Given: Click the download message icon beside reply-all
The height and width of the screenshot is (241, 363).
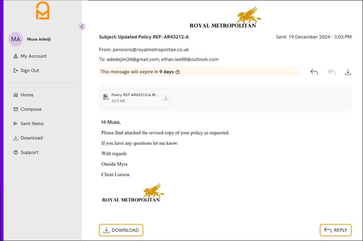Looking at the screenshot, I should coord(348,72).
